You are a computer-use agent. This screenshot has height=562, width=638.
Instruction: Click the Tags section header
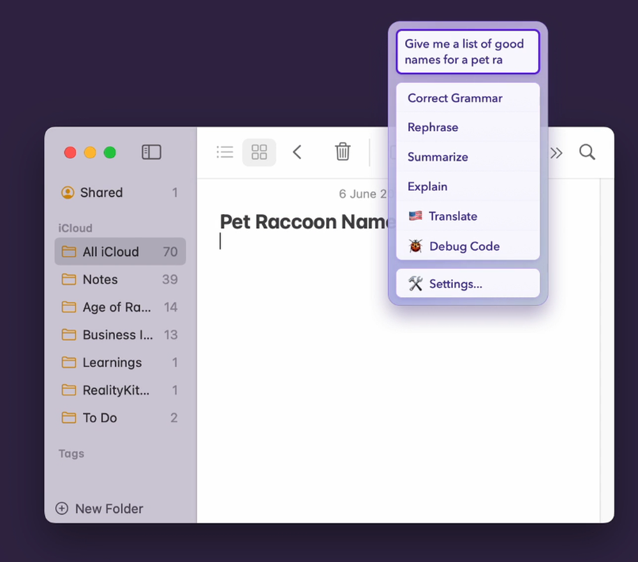pos(71,454)
